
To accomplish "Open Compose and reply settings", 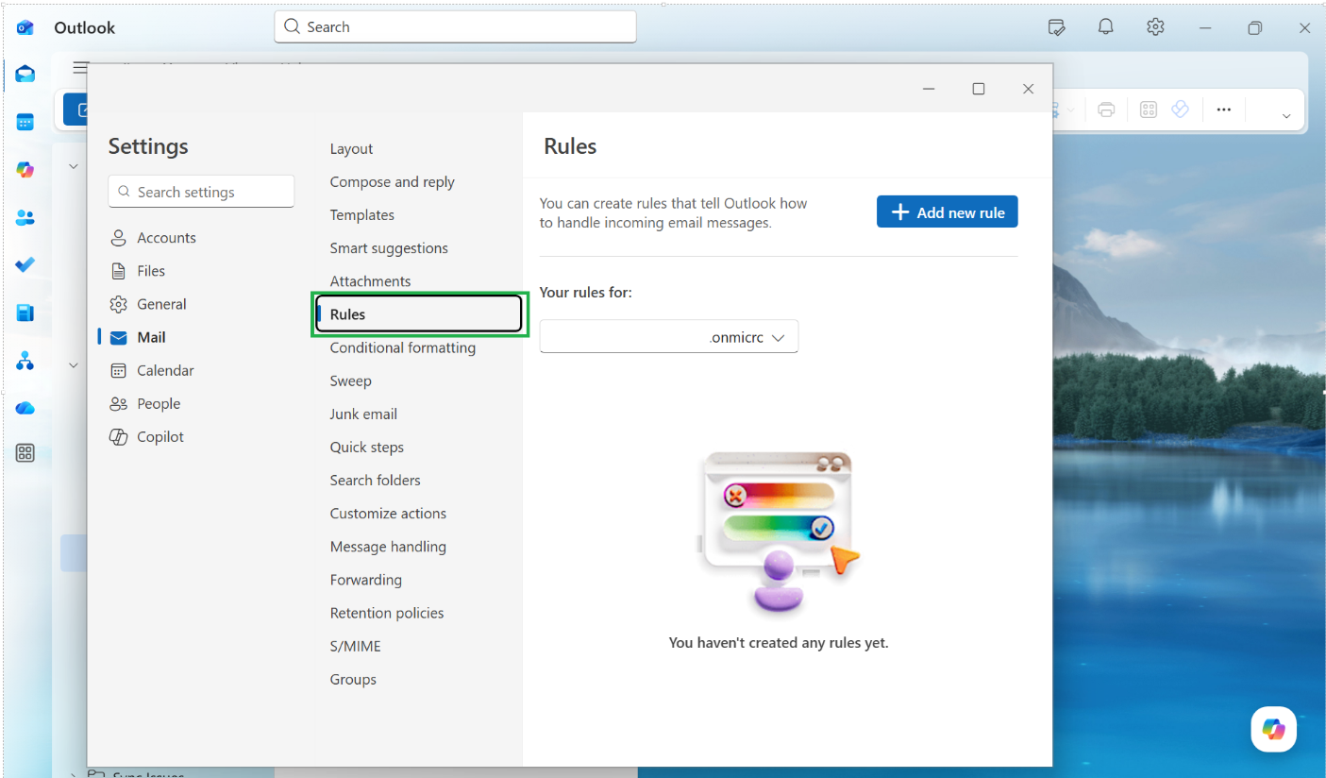I will coord(392,181).
